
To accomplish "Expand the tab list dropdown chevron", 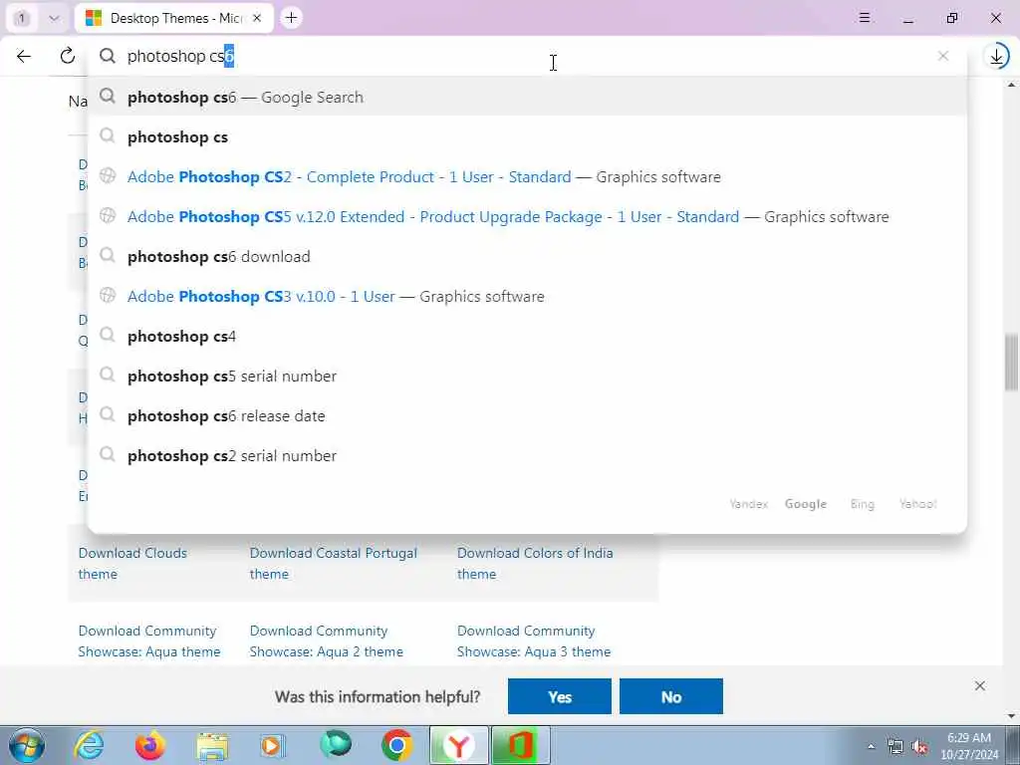I will pos(54,18).
